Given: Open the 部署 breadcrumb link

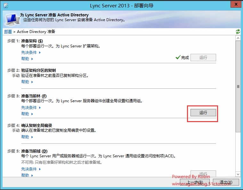Looking at the screenshot, I should click(8, 32).
